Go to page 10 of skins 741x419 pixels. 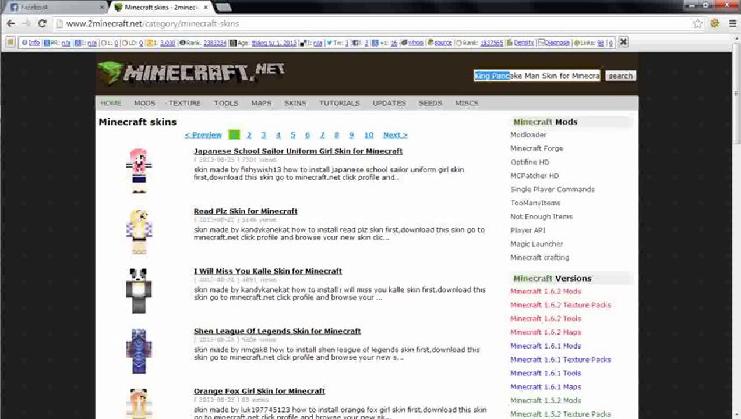point(369,135)
